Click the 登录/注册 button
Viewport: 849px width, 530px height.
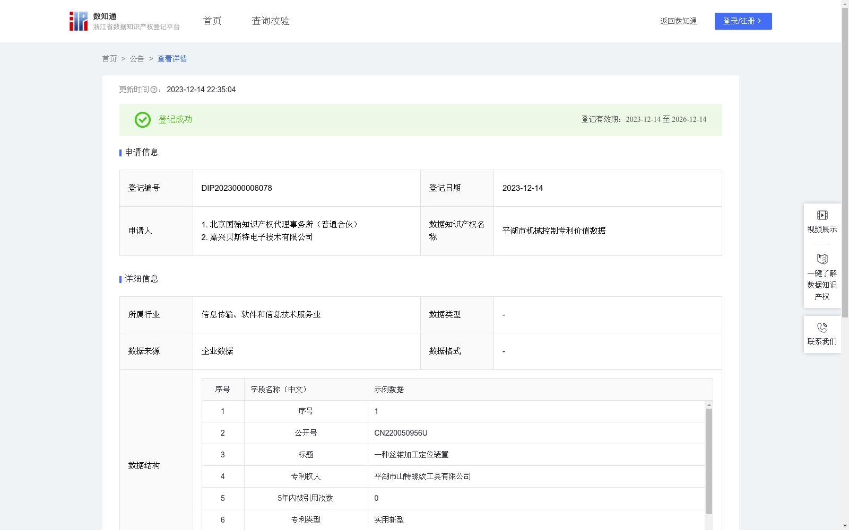743,21
